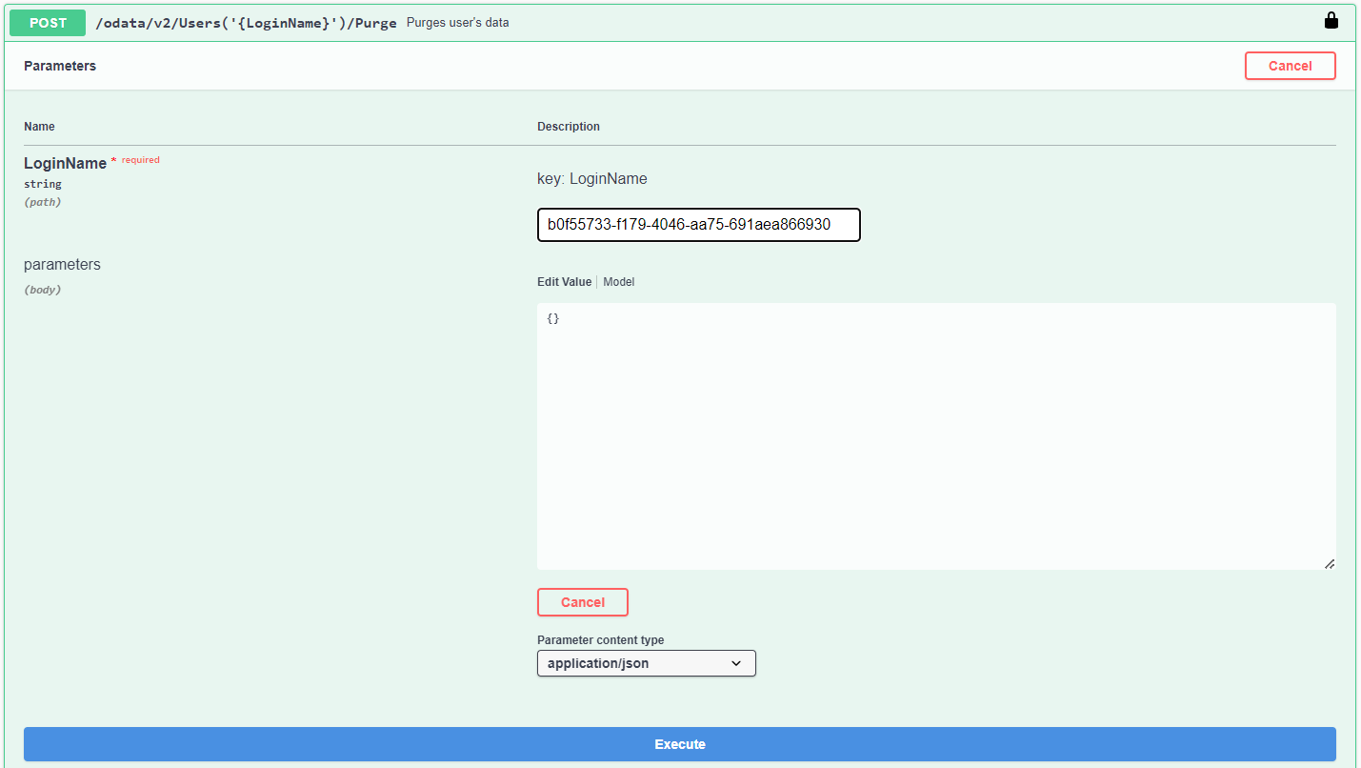Select the Edit Value tab
Viewport: 1361px width, 768px height.
coord(564,282)
